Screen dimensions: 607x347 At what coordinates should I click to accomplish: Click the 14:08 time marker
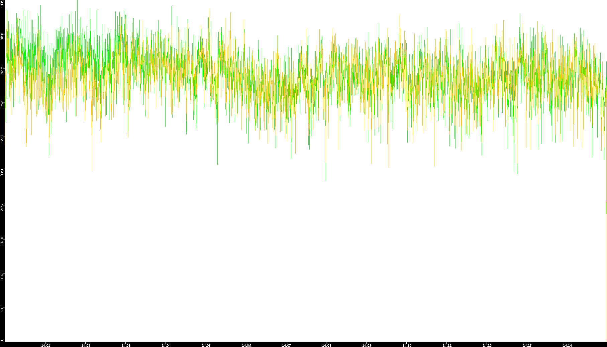coord(326,345)
